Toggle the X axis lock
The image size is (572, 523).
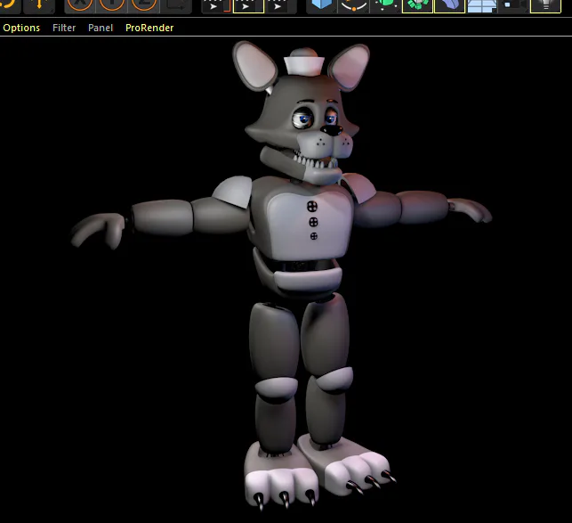(x=80, y=5)
